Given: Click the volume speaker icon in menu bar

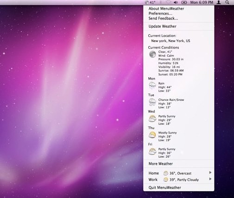Looking at the screenshot, I should tap(176, 2).
